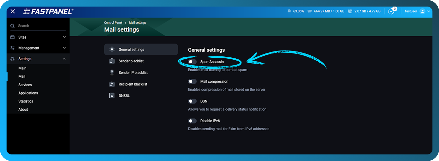
Task: Click the search magnifier icon
Action: point(12,26)
